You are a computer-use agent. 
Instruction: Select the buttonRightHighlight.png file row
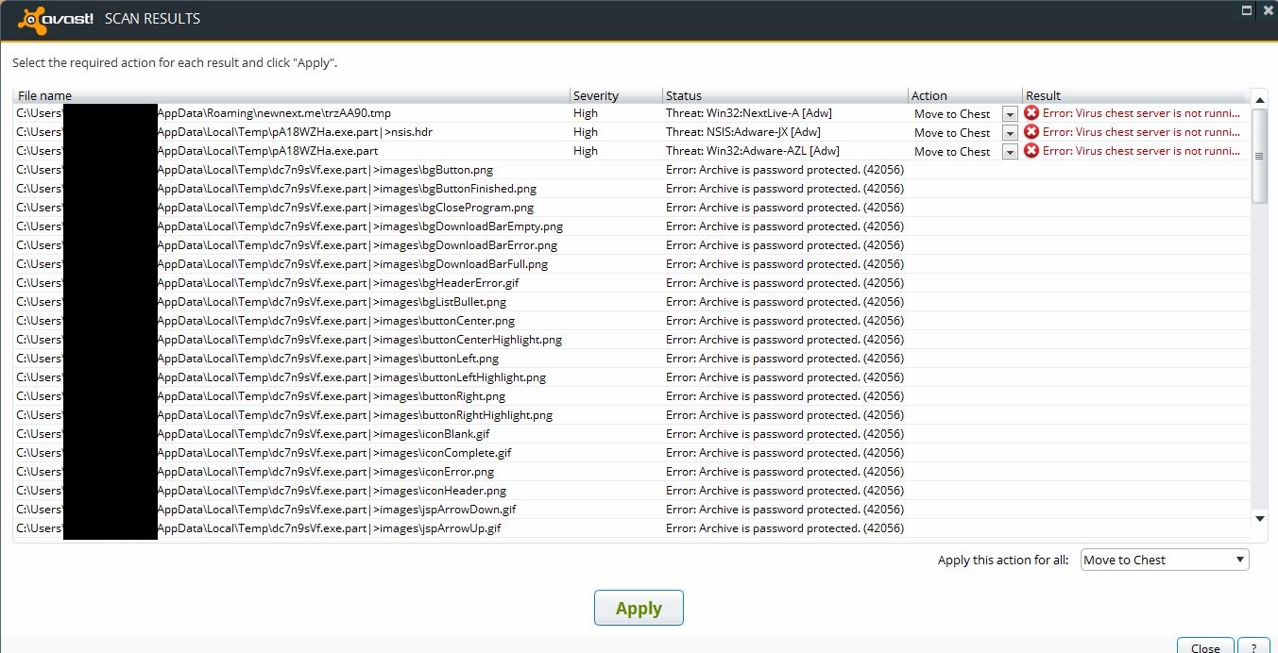tap(631, 415)
